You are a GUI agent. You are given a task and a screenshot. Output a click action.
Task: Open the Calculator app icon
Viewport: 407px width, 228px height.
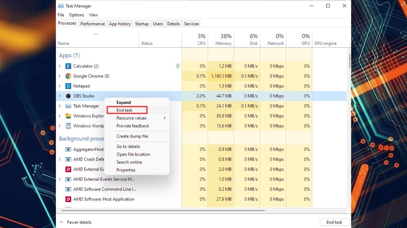(x=68, y=66)
